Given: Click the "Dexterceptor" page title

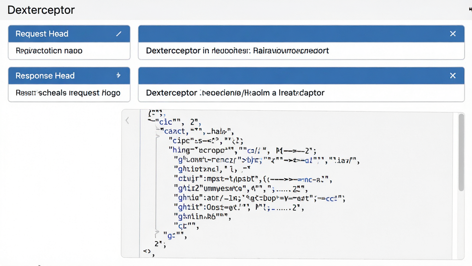Looking at the screenshot, I should (41, 10).
